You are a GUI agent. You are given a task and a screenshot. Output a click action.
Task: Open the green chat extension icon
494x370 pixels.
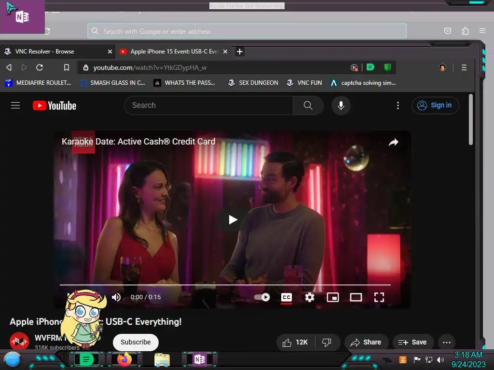coord(370,67)
